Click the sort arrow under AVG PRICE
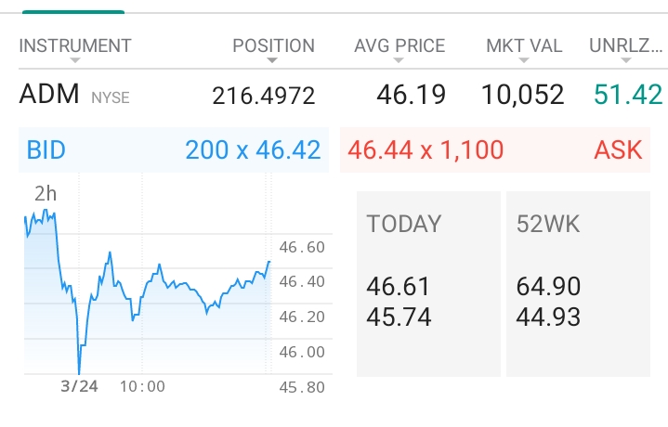Screen dimensions: 668x427 point(399,61)
